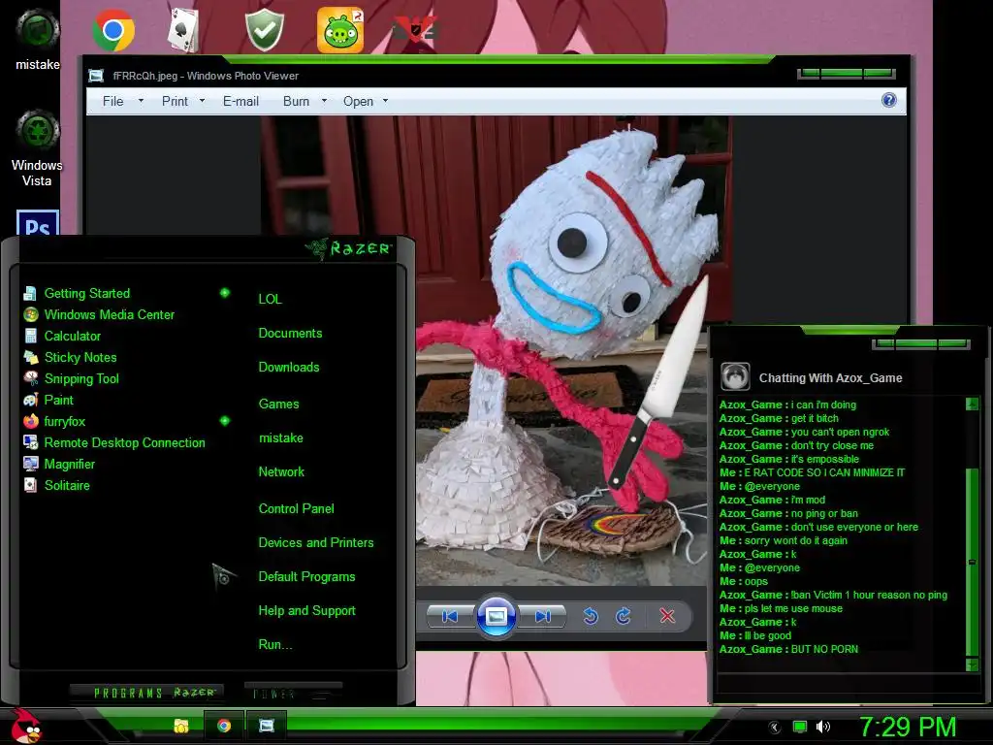Open Documents from Start menu

(x=290, y=334)
